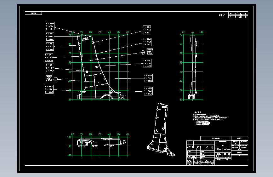The width and height of the screenshot is (273, 177).
Task: Click the 4X grid label above the side view
Action: 202,32
